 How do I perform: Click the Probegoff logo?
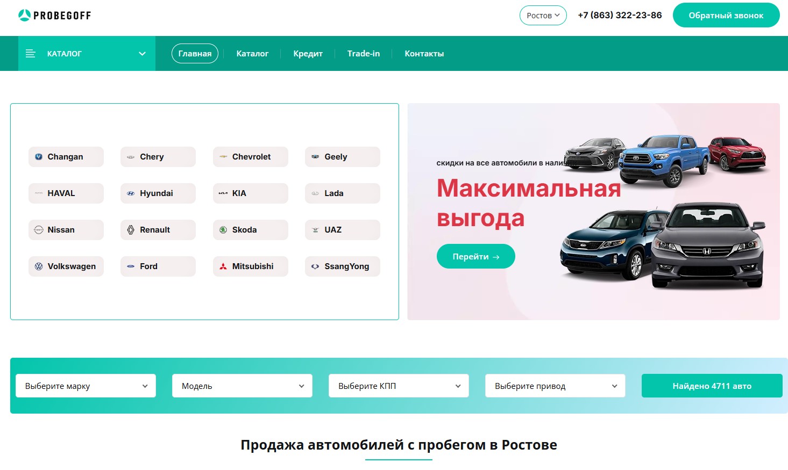[54, 16]
